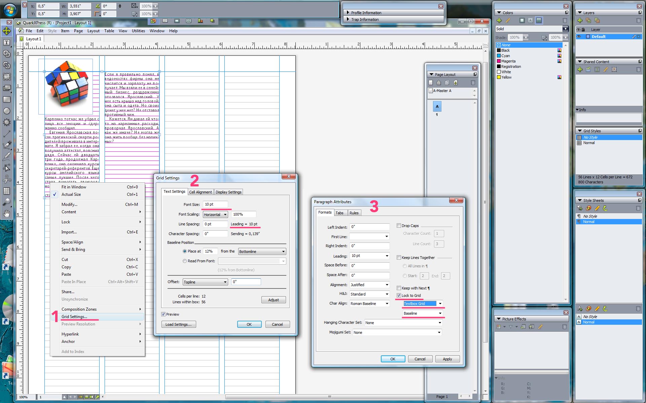The width and height of the screenshot is (646, 403).
Task: Select the Zoom magnifier tool
Action: pos(6,202)
